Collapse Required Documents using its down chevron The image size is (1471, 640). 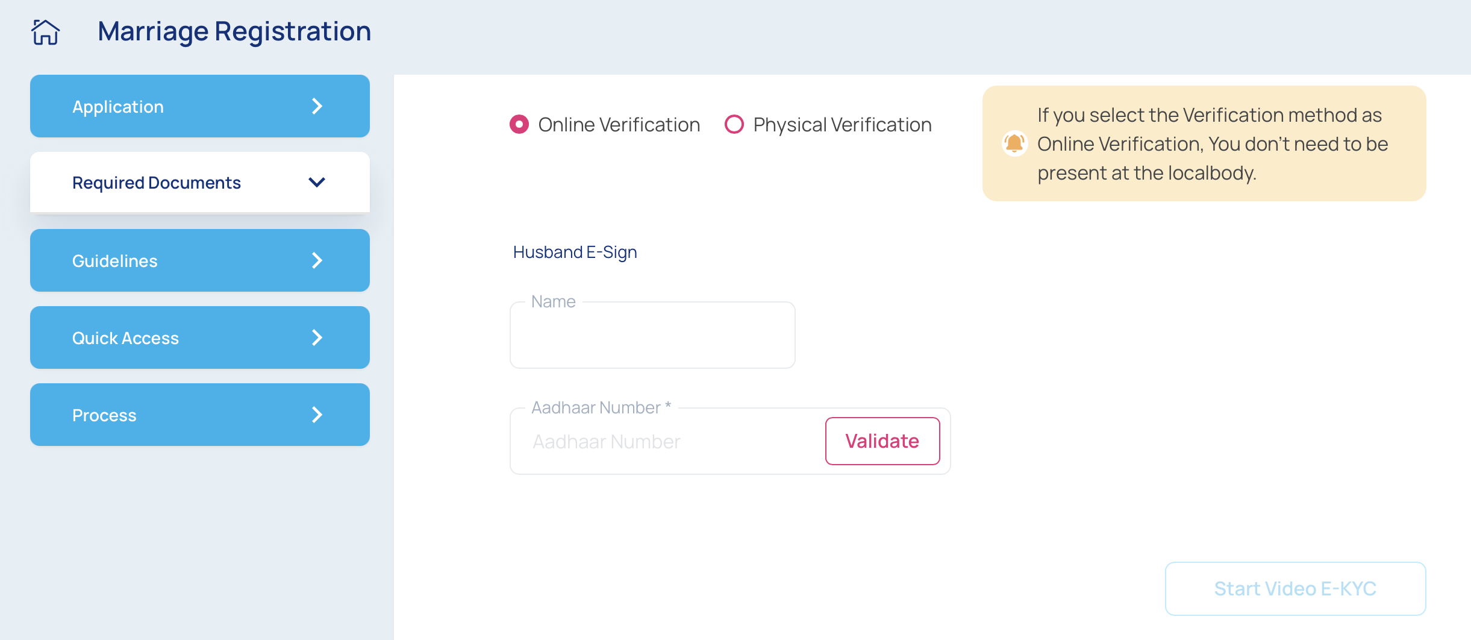tap(317, 183)
